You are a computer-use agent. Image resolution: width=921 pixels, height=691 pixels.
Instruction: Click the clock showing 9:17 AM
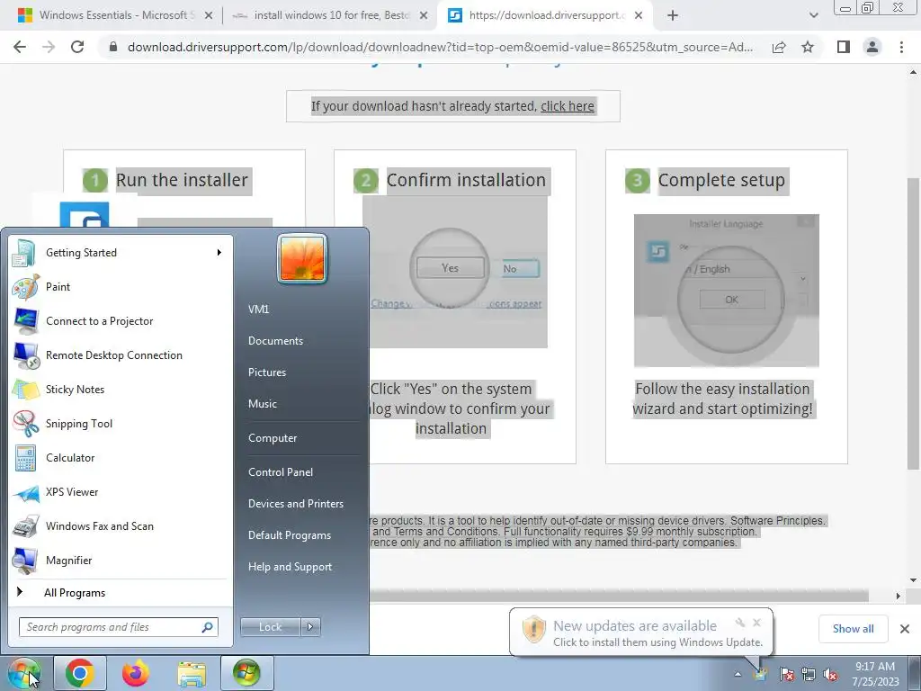coord(875,674)
